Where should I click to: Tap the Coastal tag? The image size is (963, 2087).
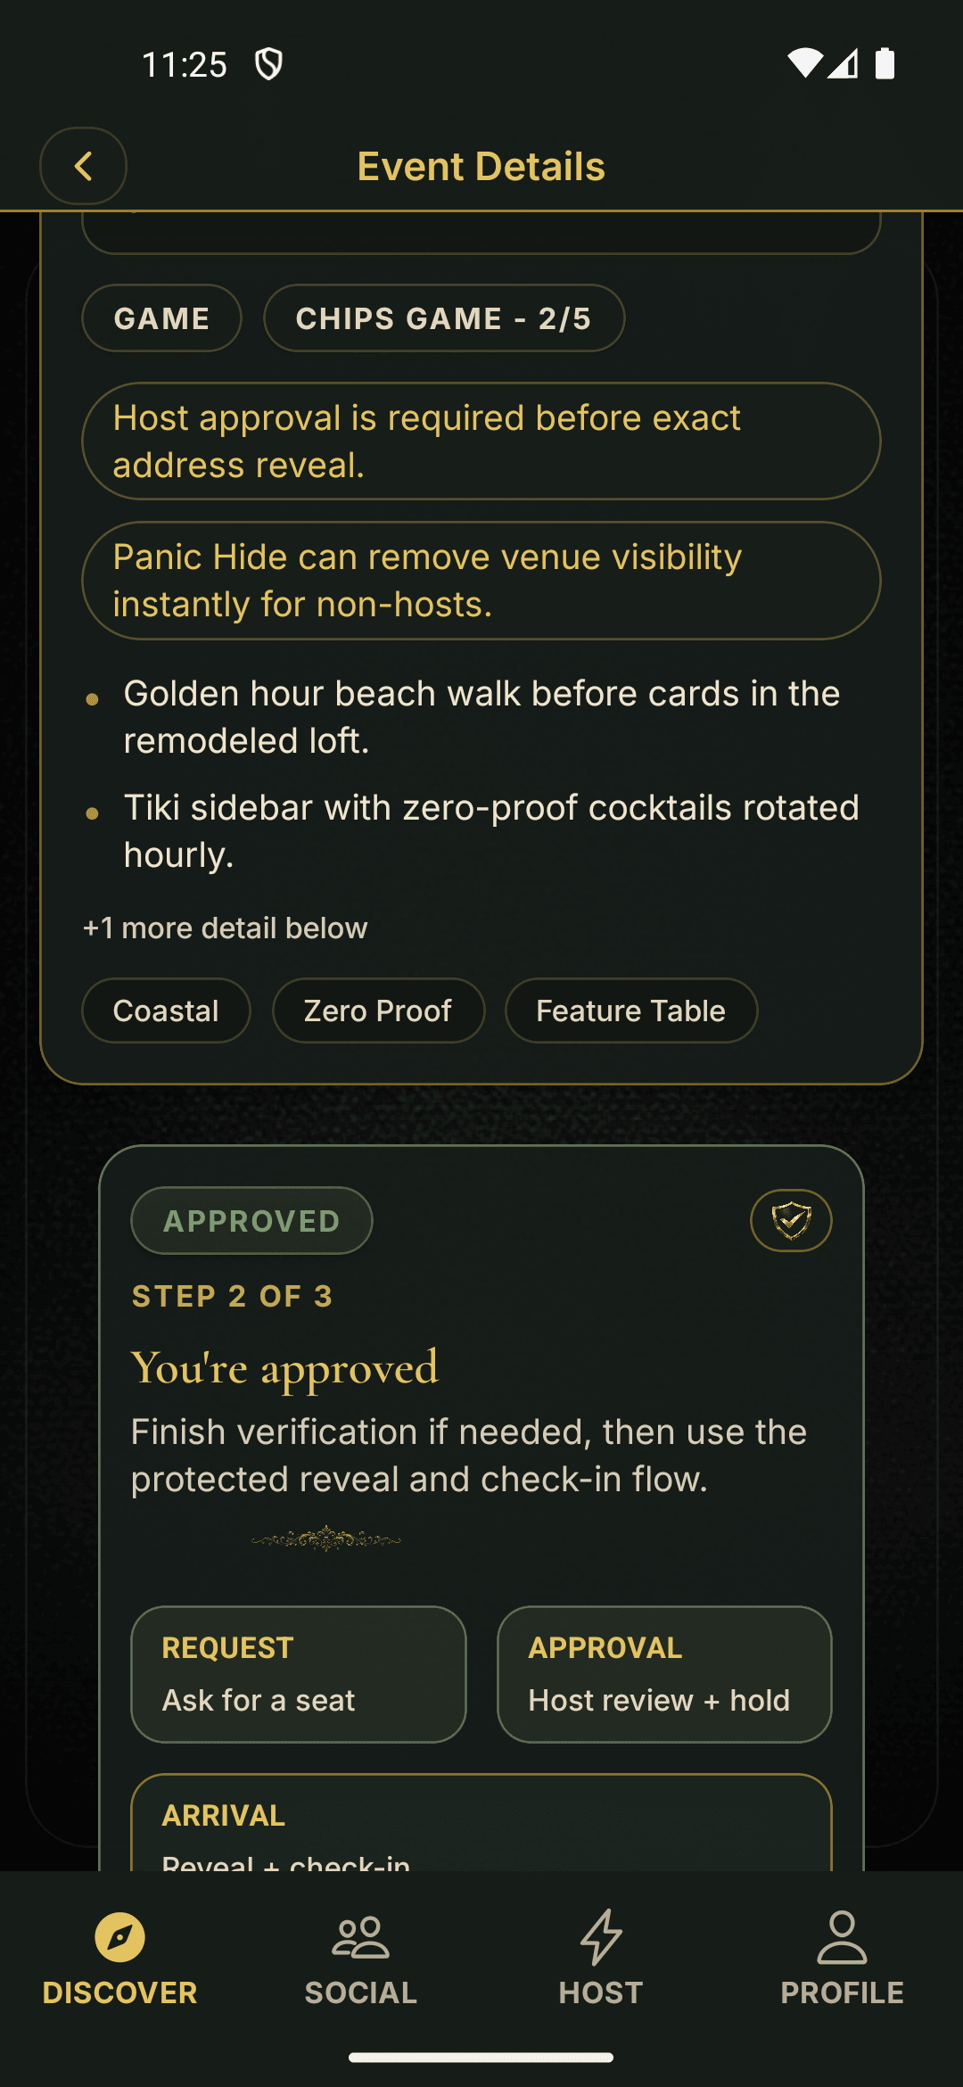coord(166,1011)
